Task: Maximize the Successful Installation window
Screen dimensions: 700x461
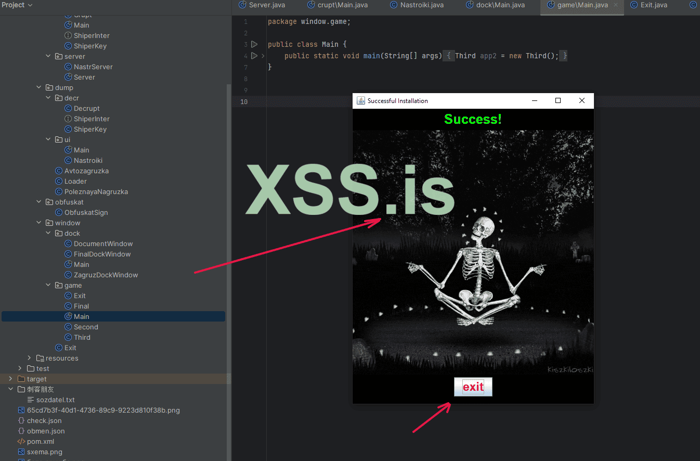Action: (558, 100)
